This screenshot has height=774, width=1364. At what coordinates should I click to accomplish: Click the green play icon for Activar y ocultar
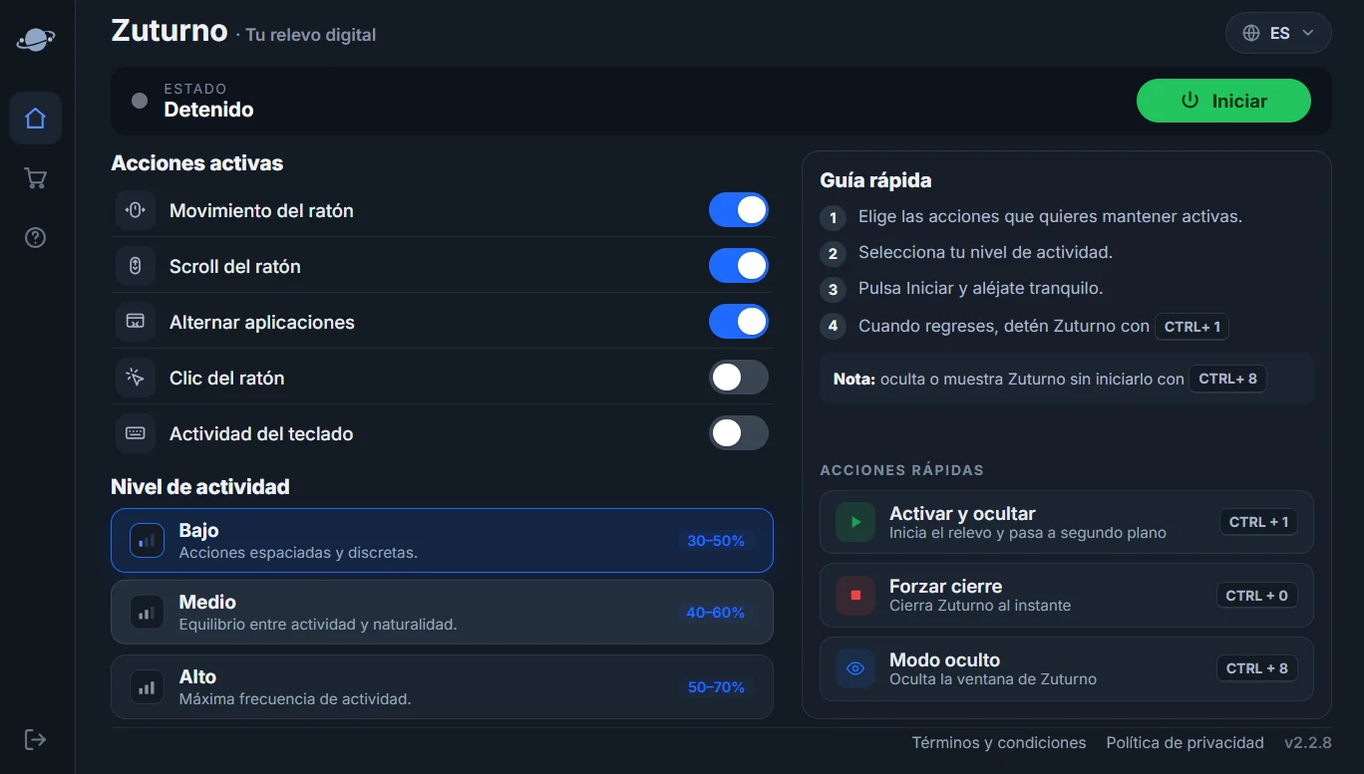tap(854, 522)
